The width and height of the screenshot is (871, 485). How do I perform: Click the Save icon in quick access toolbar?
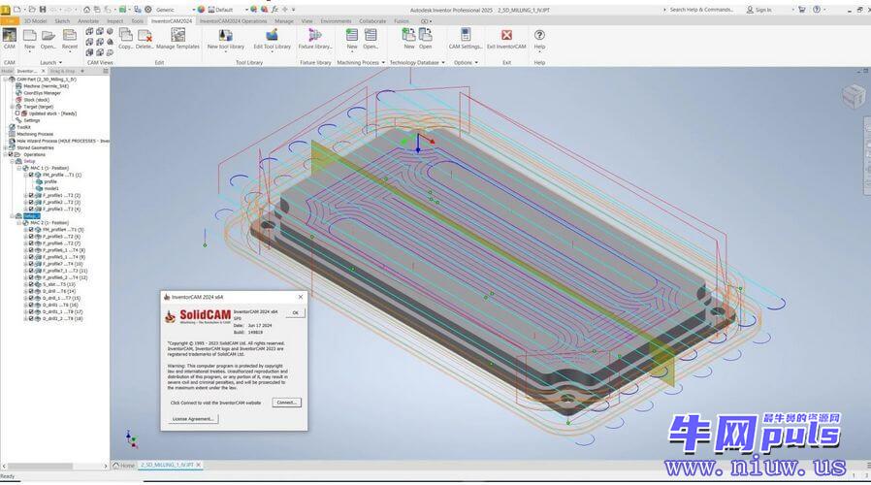[43, 10]
